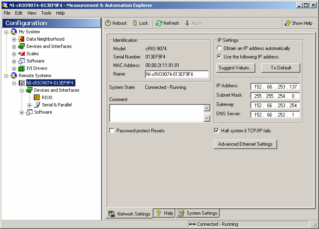Open the Tools menu
The height and width of the screenshot is (229, 319).
coord(46,13)
